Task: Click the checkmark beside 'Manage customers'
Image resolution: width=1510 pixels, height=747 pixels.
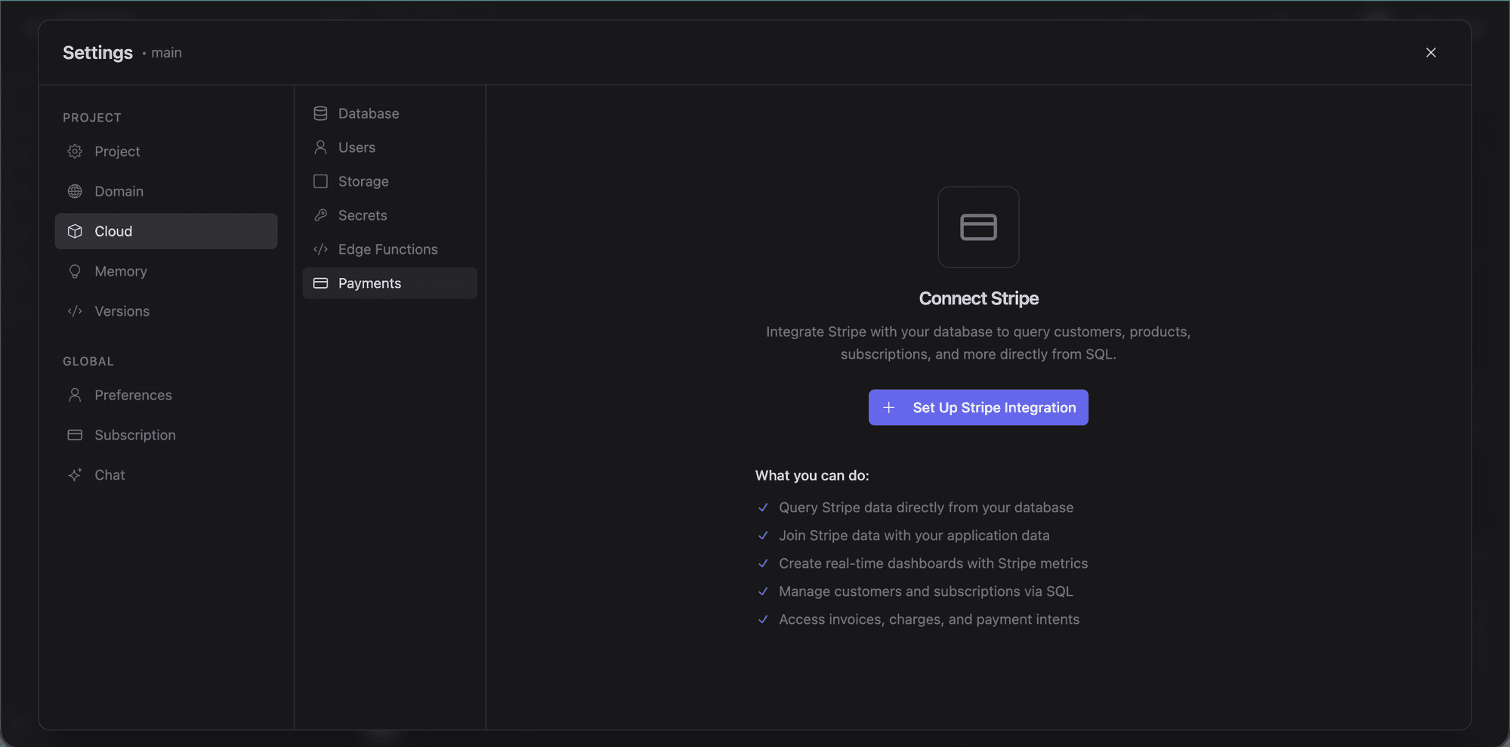Action: coord(763,591)
